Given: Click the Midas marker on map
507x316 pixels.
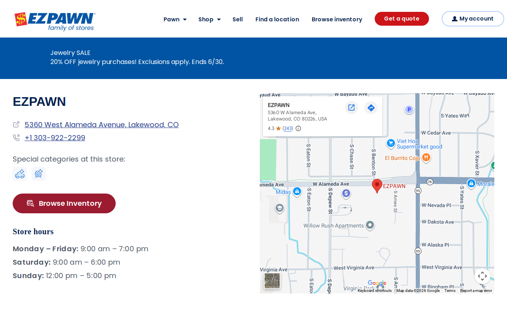Looking at the screenshot, I should point(297,192).
